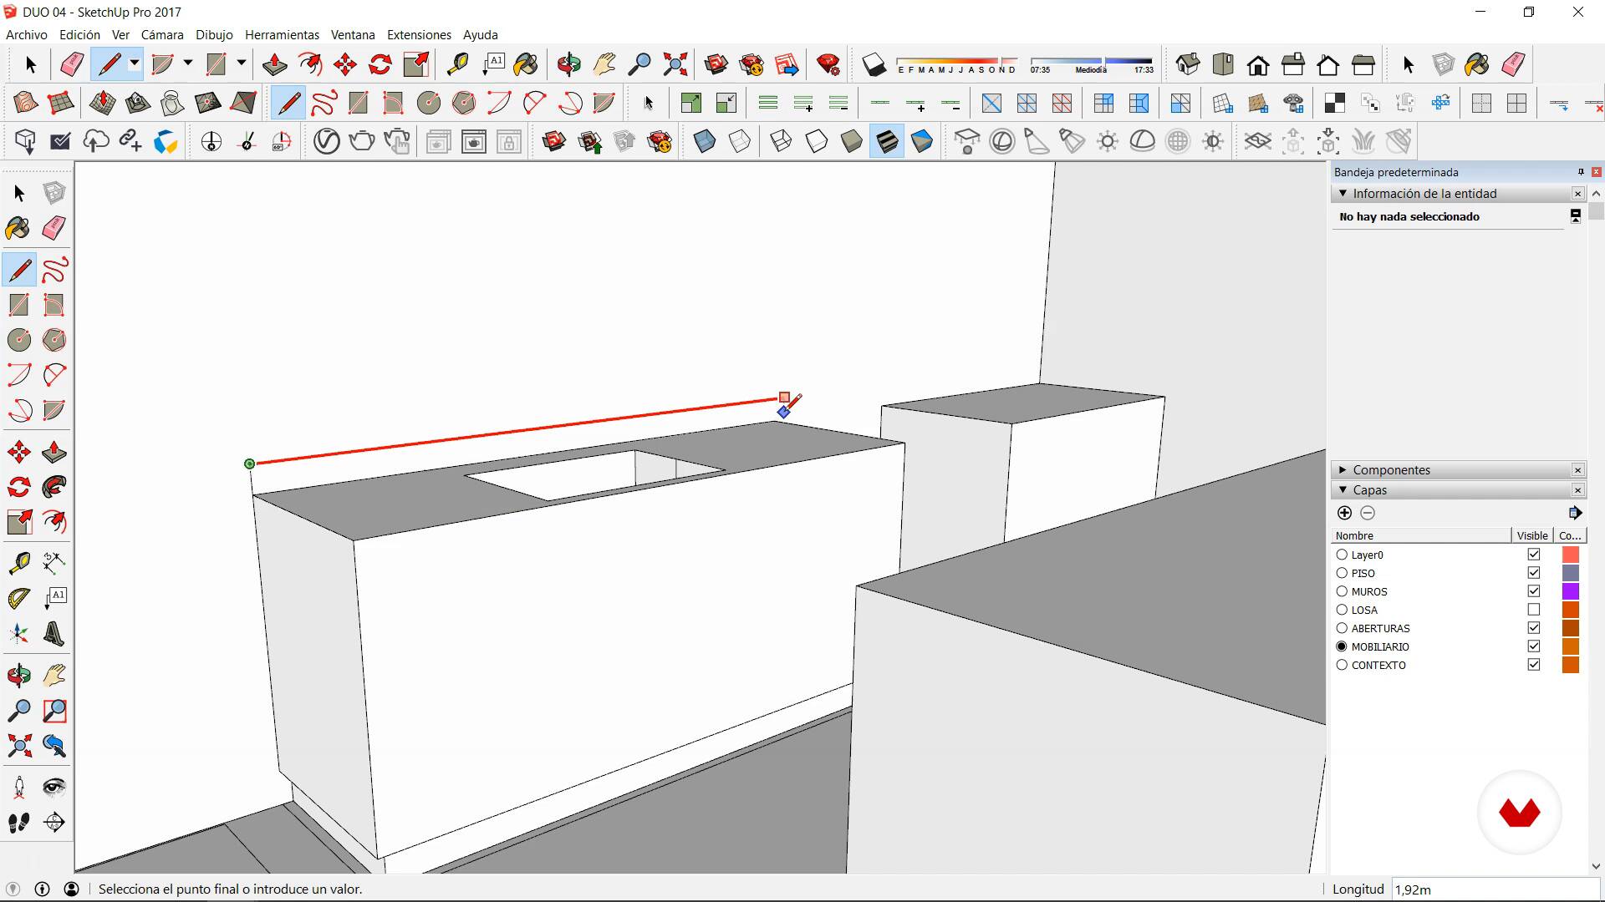Screen dimensions: 1605x902
Task: Delete layer with minus button
Action: pos(1368,513)
